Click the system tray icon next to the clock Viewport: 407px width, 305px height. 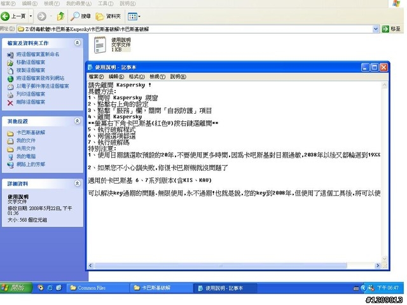[371, 288]
